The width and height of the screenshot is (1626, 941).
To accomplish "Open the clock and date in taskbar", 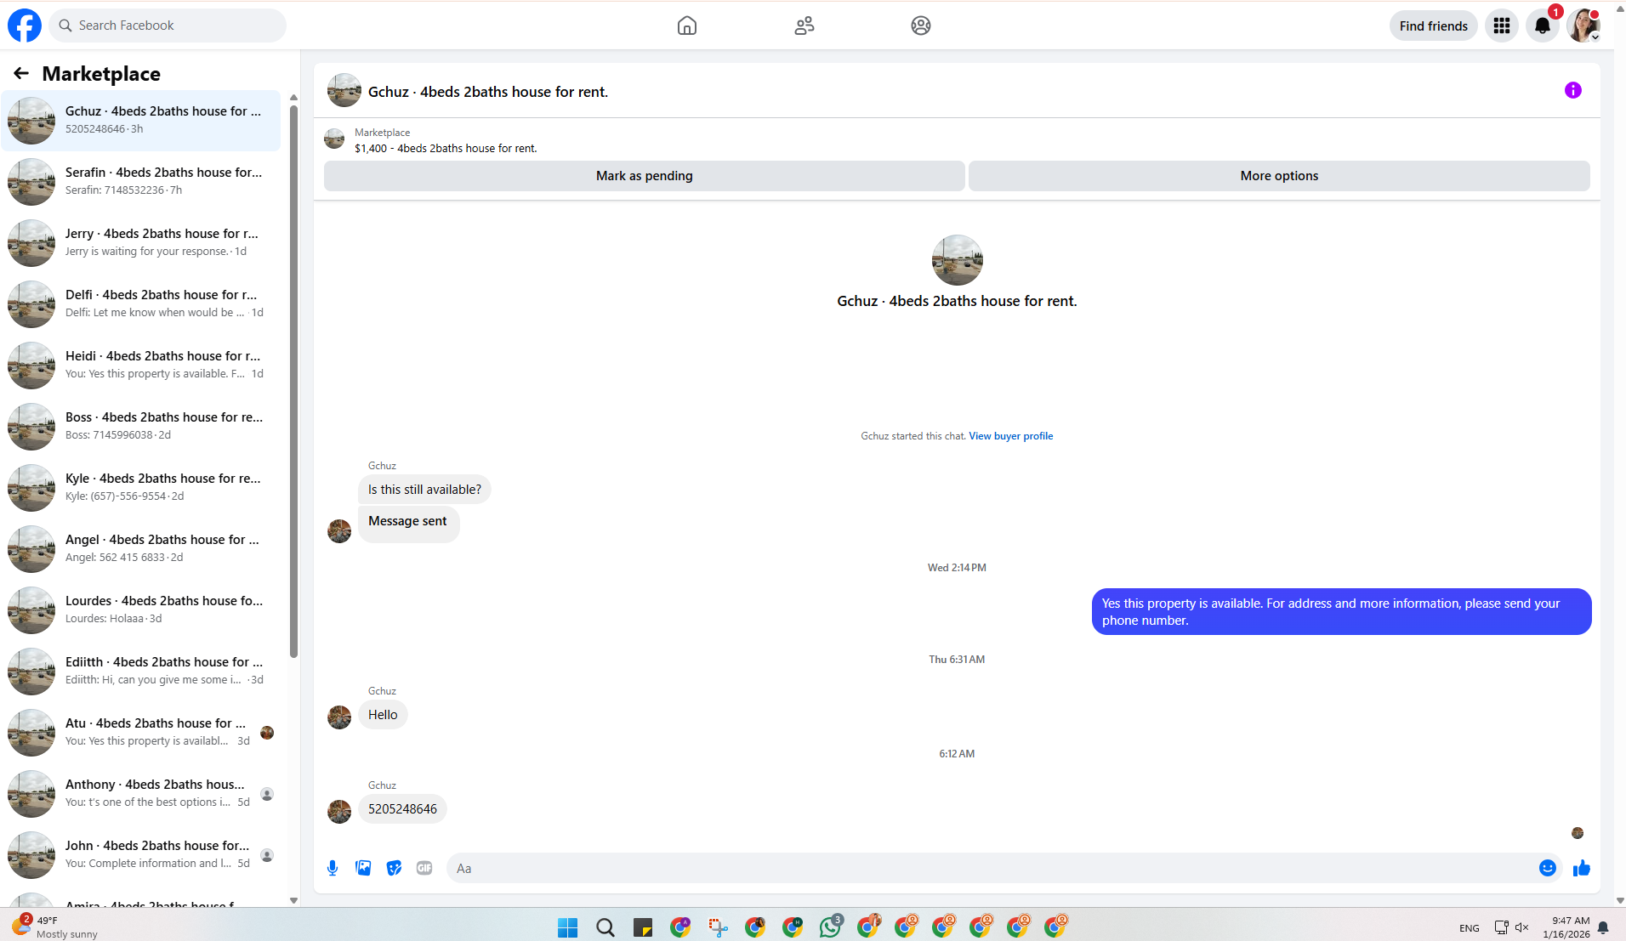I will (1566, 927).
